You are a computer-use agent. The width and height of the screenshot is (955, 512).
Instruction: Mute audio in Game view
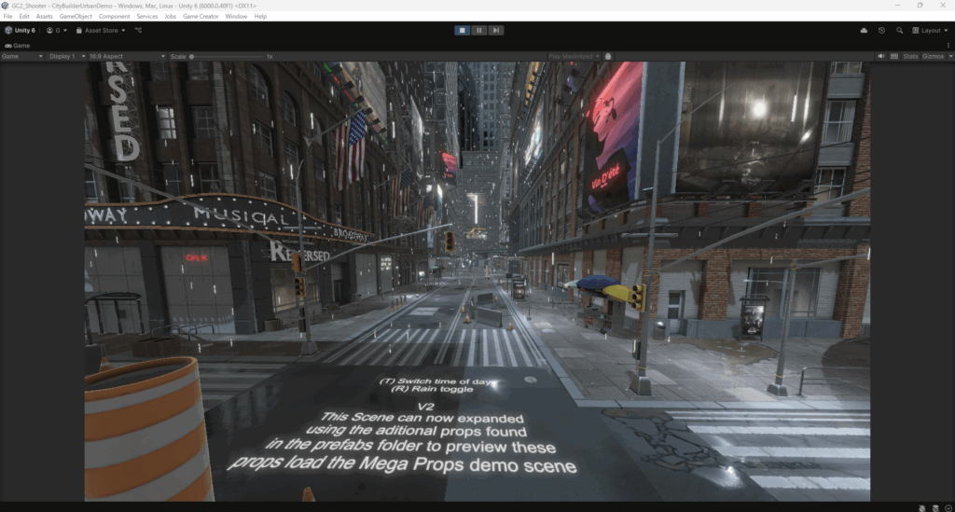click(x=881, y=56)
